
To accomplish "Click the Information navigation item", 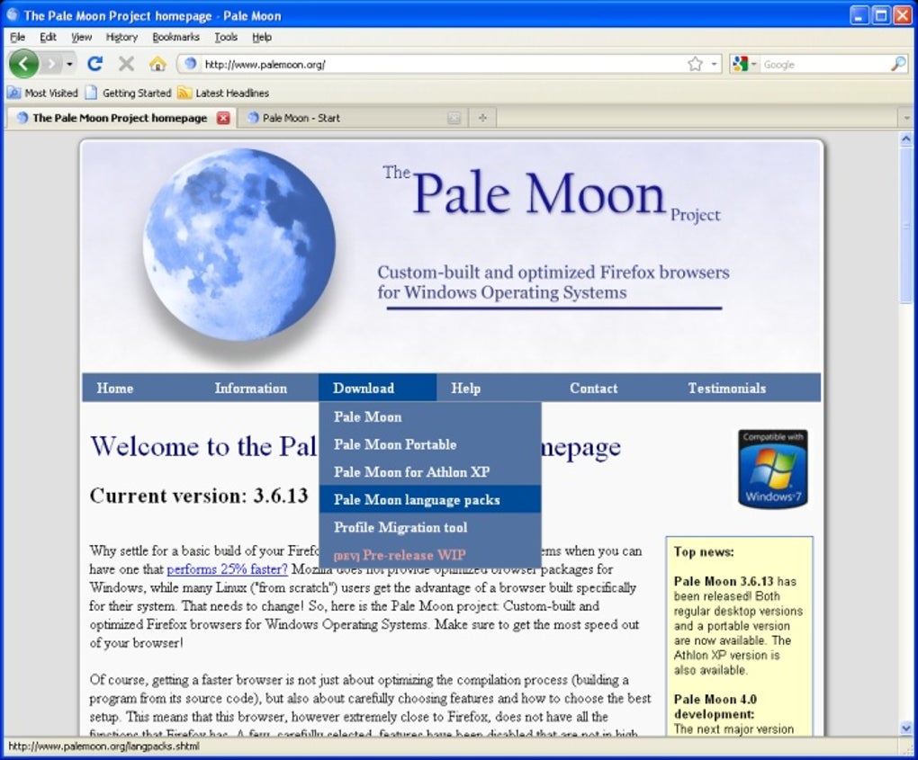I will tap(250, 388).
